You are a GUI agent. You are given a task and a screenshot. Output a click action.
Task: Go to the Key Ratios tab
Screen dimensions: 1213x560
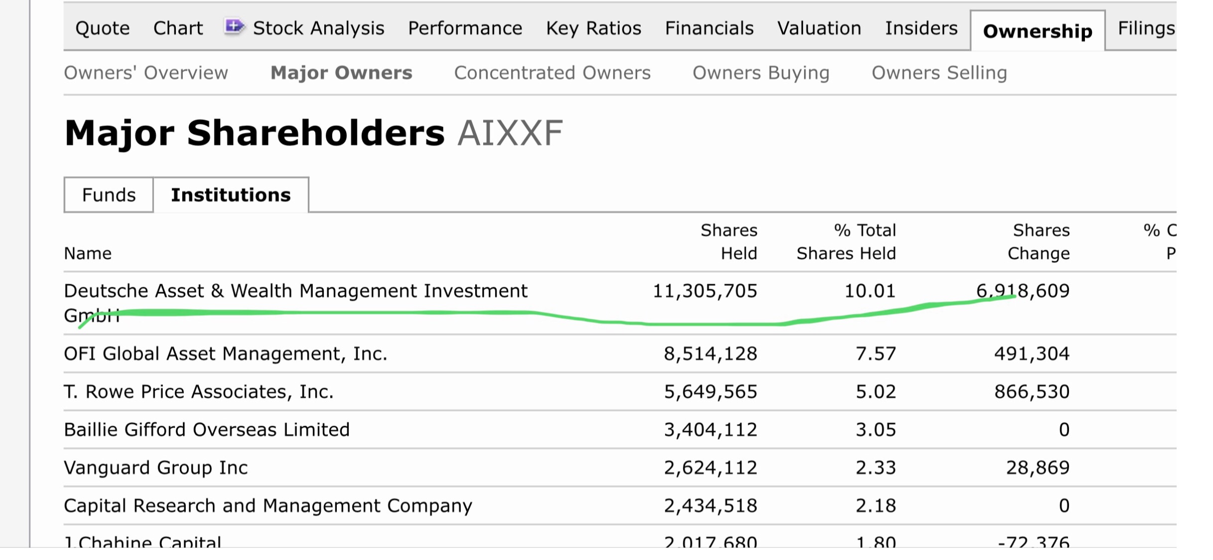(593, 28)
